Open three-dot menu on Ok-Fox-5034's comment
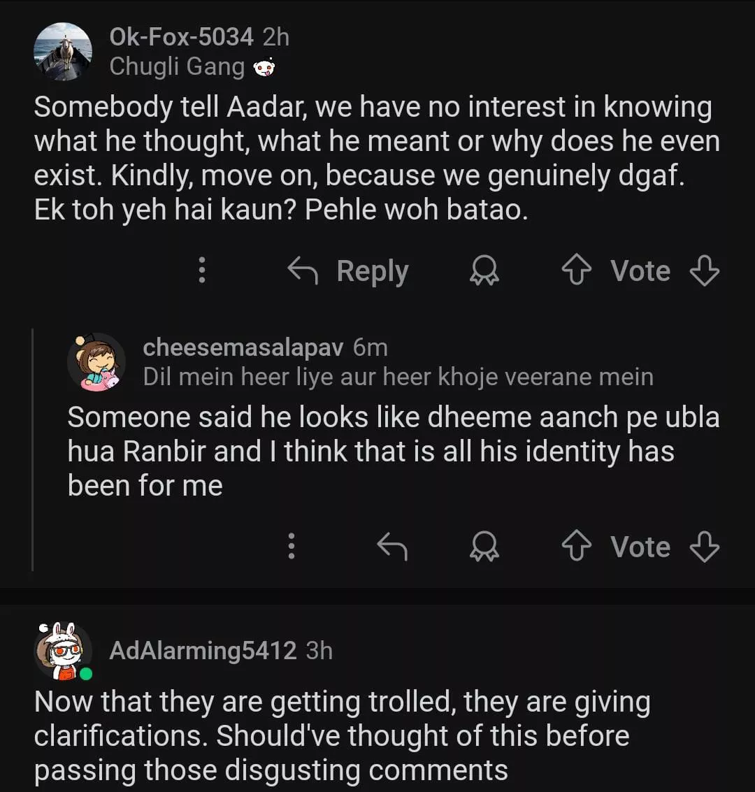 point(202,271)
